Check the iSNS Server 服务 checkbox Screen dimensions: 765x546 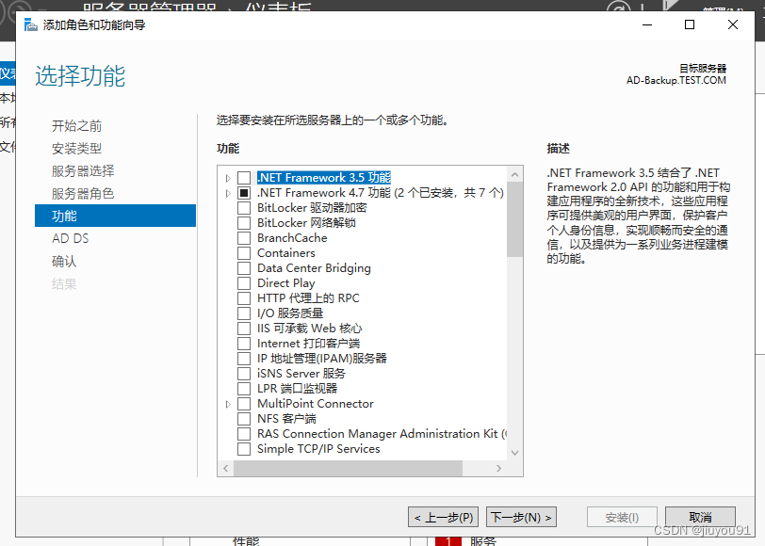pyautogui.click(x=244, y=374)
